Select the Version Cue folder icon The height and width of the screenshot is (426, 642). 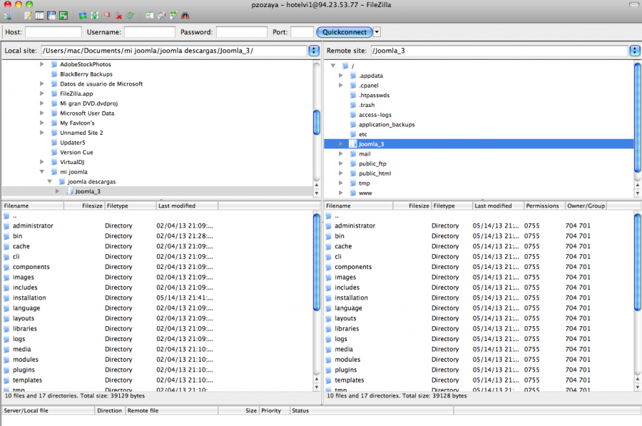tap(54, 153)
